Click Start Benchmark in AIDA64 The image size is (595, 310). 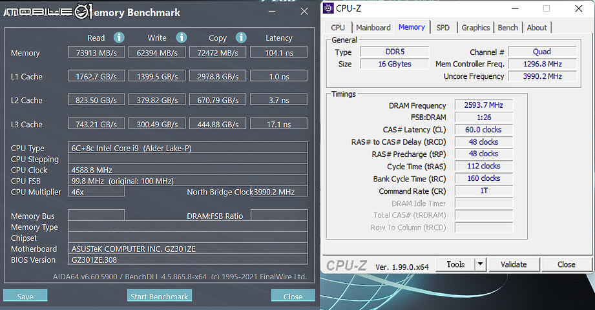coord(160,296)
